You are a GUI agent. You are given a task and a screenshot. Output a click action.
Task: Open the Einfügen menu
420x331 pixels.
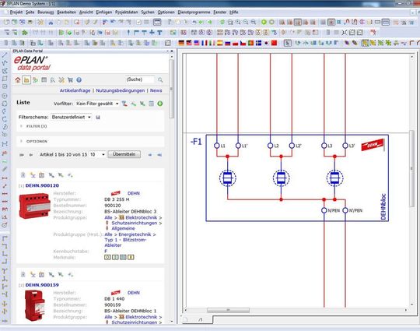104,12
